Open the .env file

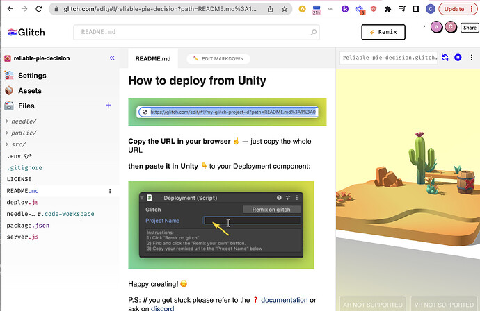click(19, 156)
